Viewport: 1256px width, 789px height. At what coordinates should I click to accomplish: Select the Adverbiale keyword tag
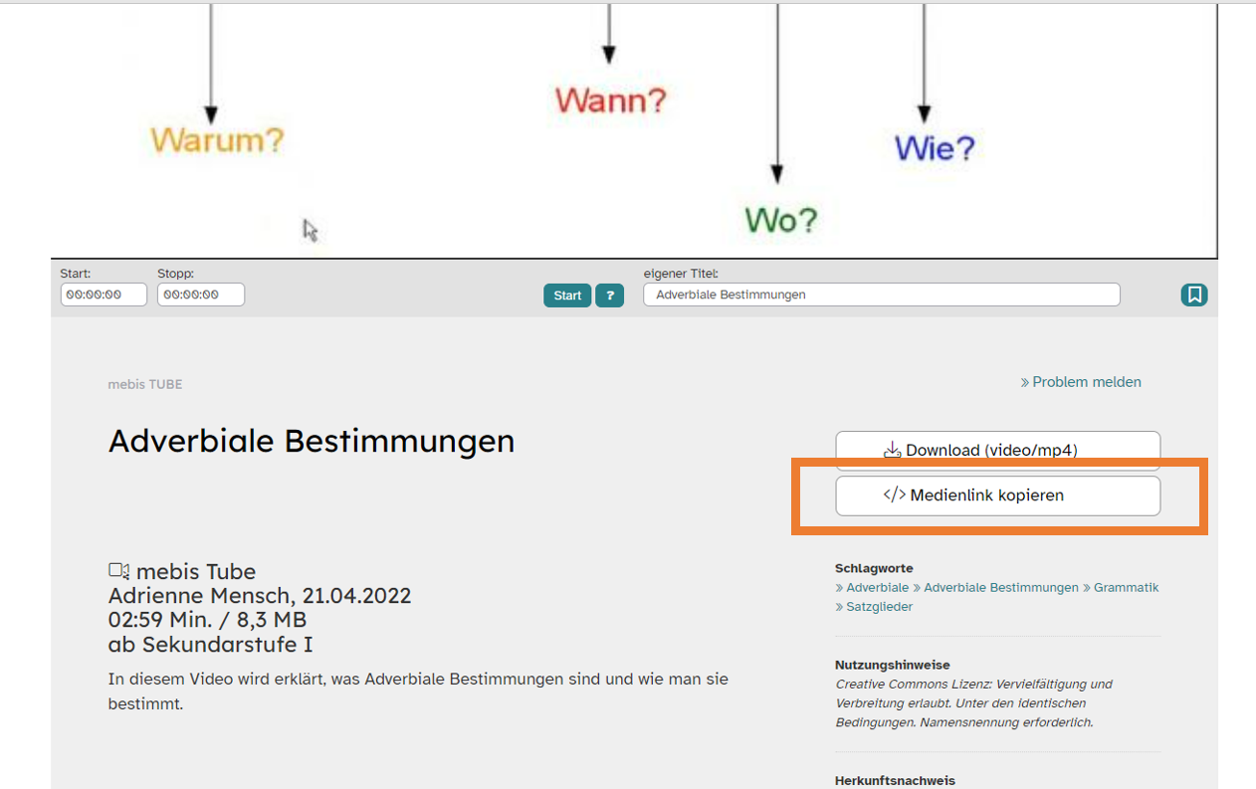877,588
